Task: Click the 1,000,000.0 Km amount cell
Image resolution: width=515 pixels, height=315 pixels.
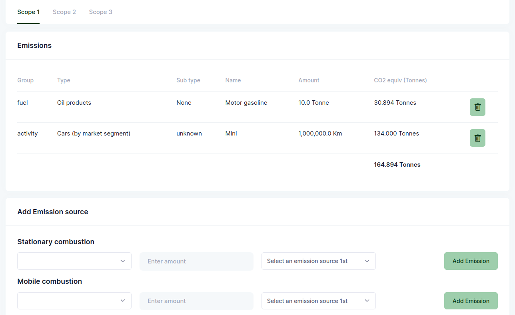Action: tap(320, 134)
